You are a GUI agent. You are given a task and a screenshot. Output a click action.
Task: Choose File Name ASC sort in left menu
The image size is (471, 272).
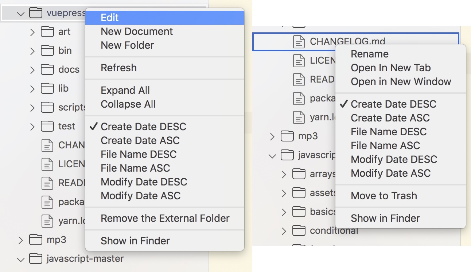135,168
